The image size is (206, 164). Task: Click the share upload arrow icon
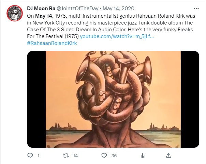click(x=168, y=155)
